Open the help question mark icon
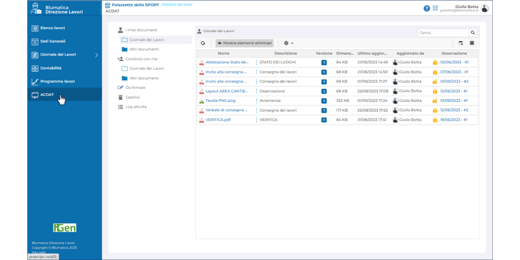This screenshot has width=520, height=260. [426, 8]
